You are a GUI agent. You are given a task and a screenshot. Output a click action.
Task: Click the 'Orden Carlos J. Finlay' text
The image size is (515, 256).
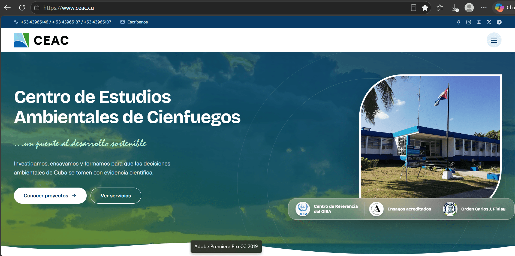coord(483,209)
